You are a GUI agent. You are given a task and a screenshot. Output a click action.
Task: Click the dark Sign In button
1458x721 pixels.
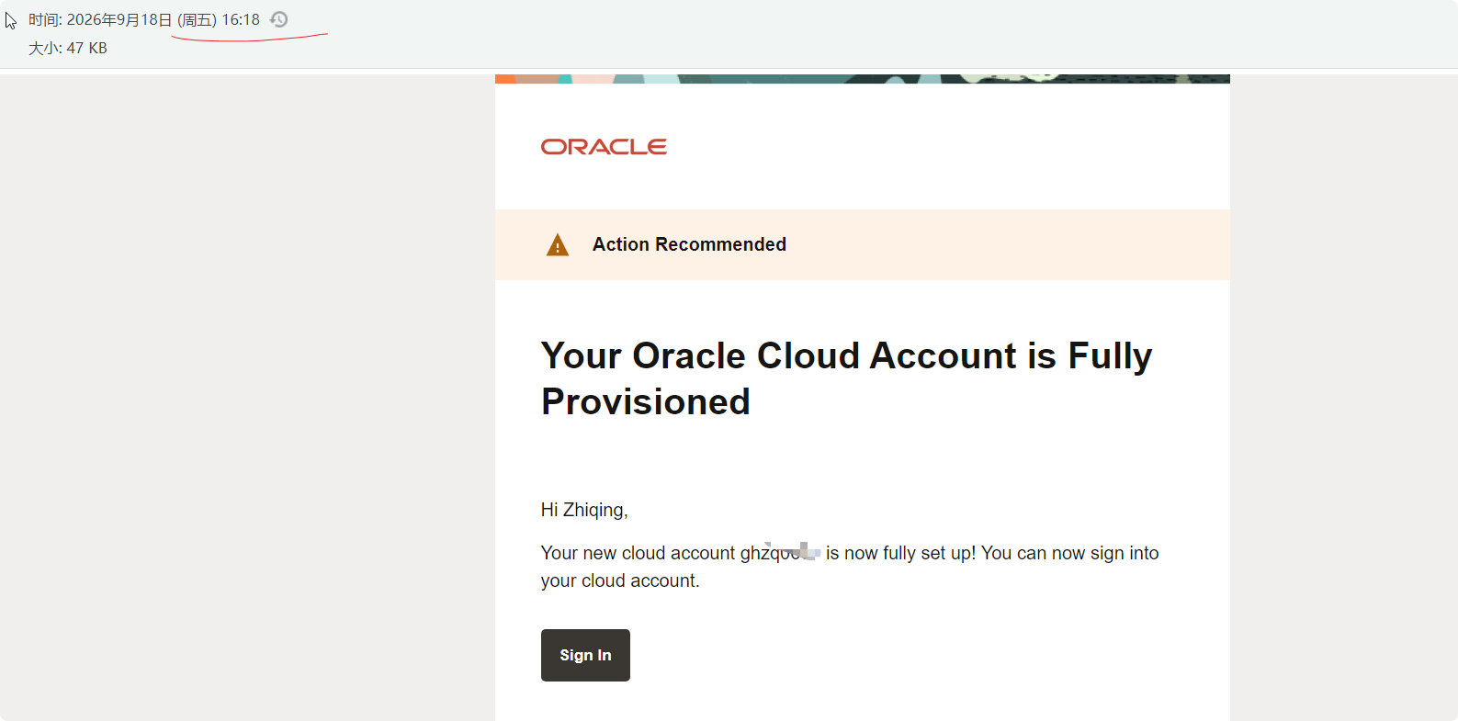coord(585,655)
